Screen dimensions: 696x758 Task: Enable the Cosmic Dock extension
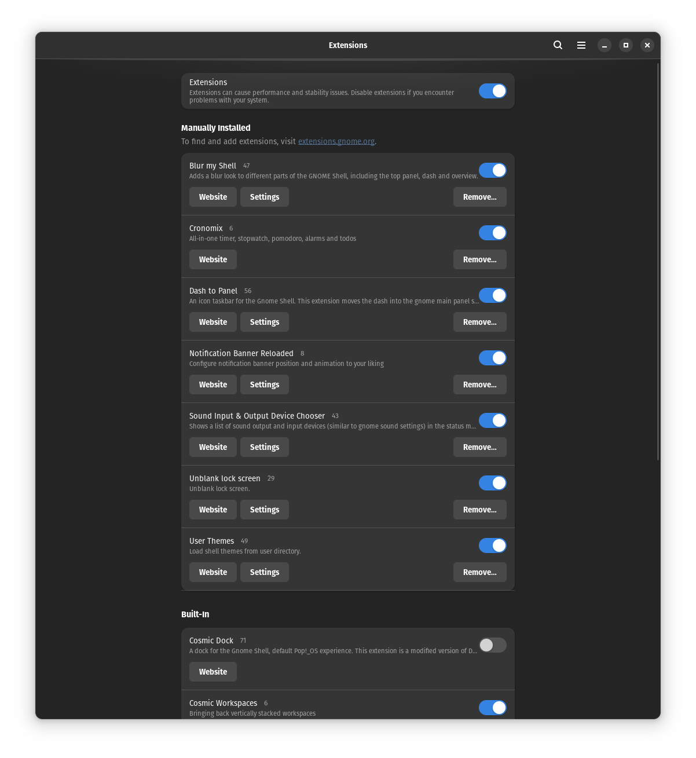pyautogui.click(x=492, y=645)
